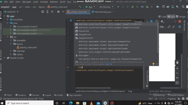Open the No Devices selector dropdown
Viewport: 188px width, 105px height.
[x=106, y=7]
